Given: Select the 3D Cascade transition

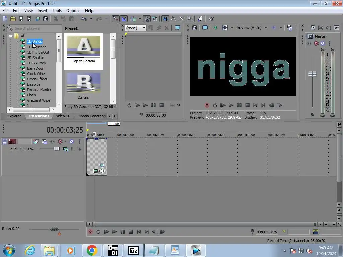Looking at the screenshot, I should coord(37,47).
